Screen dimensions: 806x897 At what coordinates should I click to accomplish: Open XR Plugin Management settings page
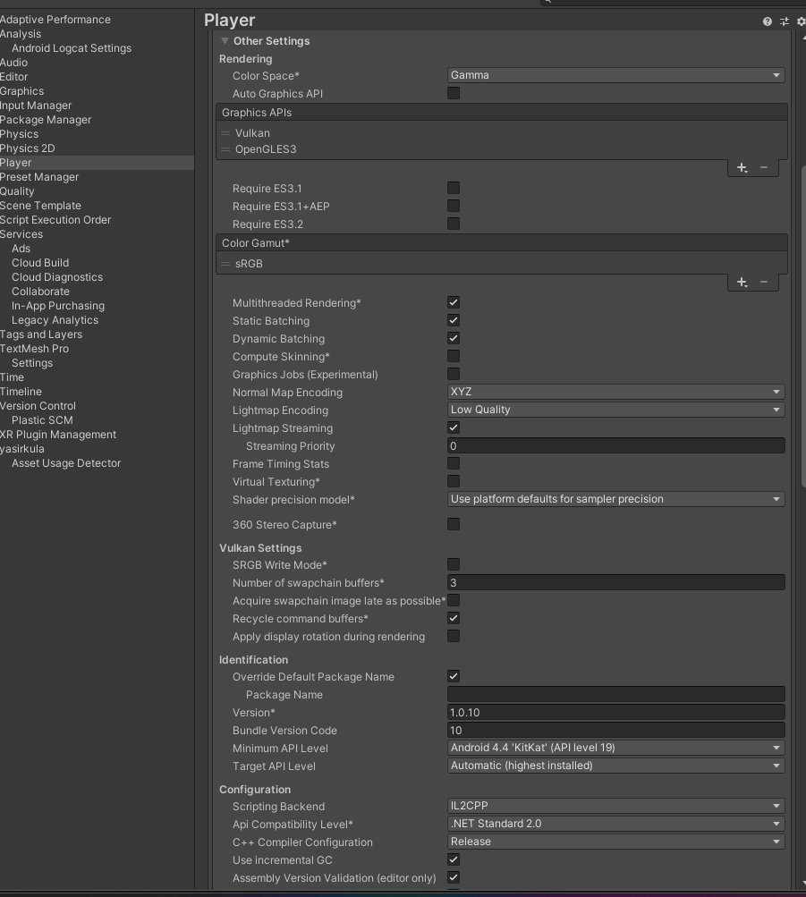(59, 435)
